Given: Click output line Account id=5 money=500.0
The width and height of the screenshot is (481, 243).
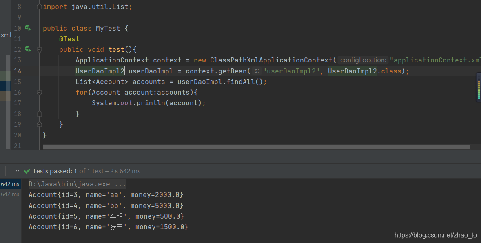Looking at the screenshot, I should 106,216.
